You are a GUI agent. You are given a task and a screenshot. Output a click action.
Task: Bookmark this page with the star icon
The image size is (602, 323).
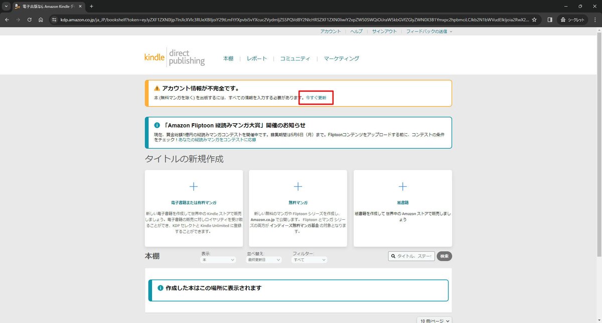coord(534,20)
